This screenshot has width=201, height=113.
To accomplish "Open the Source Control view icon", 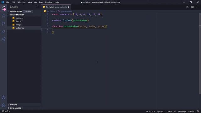I will tap(3, 24).
